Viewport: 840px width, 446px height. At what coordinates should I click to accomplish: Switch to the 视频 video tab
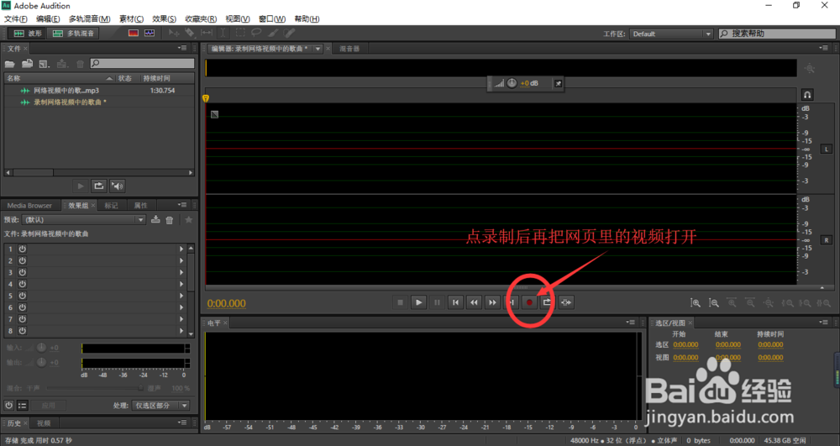[x=44, y=423]
